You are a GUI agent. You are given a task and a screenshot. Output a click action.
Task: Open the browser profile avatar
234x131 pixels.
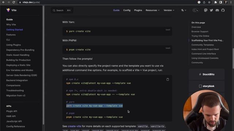(226, 2)
